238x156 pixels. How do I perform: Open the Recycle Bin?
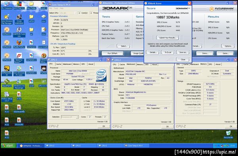coord(228,135)
